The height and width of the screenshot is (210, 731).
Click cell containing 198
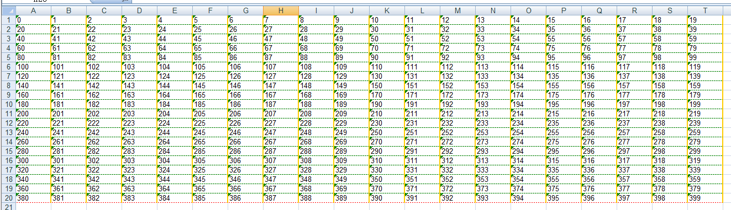click(670, 104)
